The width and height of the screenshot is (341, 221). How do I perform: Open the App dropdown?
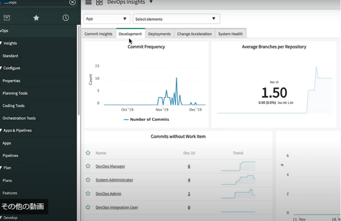point(107,19)
